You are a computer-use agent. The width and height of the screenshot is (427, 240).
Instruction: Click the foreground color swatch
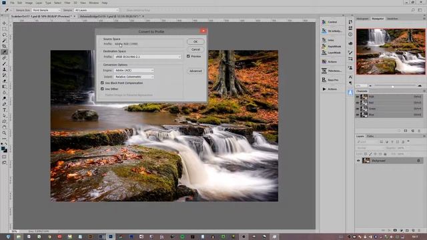[x=3, y=149]
